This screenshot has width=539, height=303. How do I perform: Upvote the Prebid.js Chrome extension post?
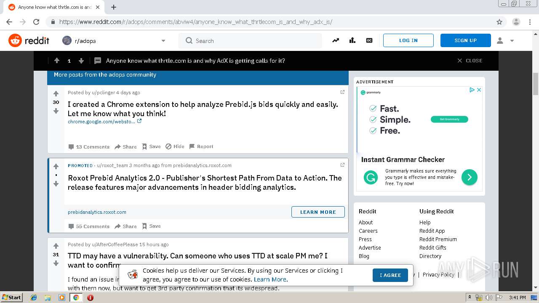56,93
